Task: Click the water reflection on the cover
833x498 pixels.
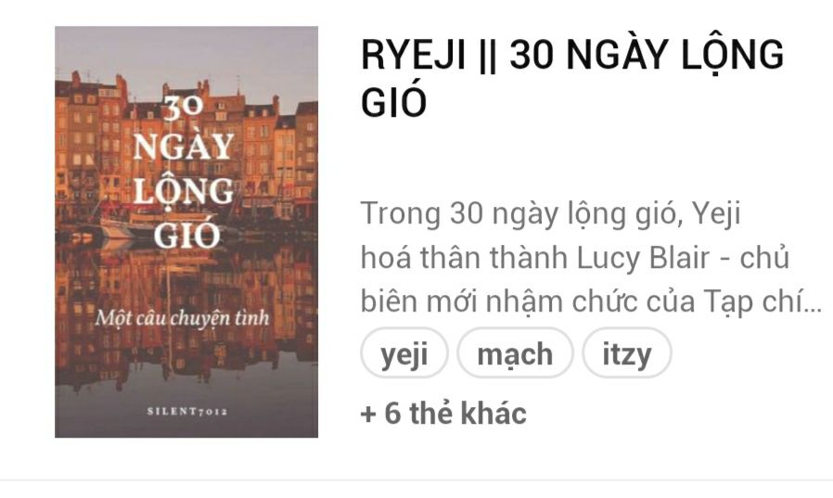Action: tap(186, 318)
